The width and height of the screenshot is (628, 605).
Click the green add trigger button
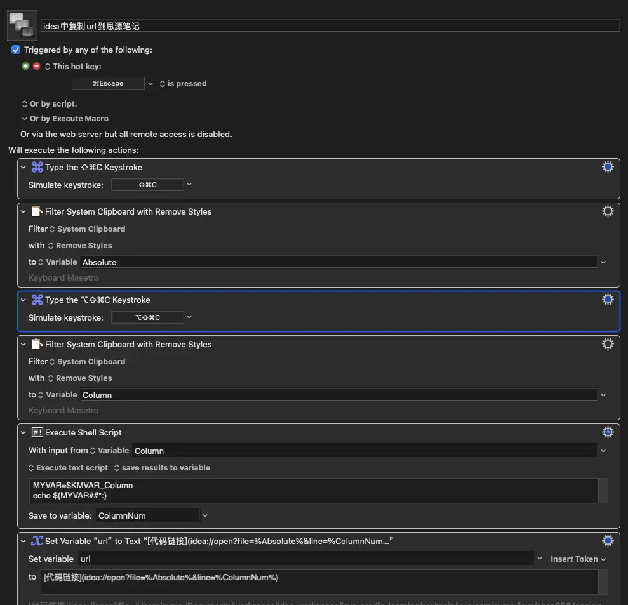[x=26, y=66]
